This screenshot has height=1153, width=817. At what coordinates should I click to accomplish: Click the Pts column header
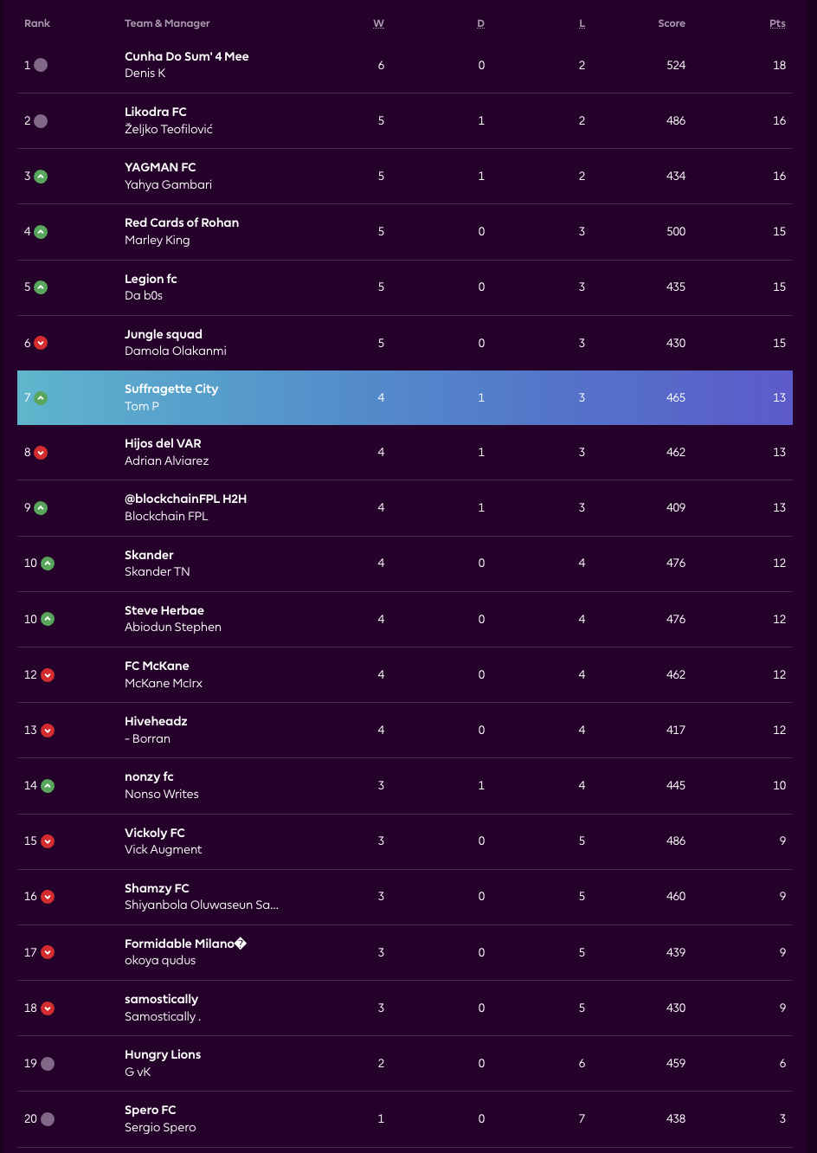coord(777,23)
